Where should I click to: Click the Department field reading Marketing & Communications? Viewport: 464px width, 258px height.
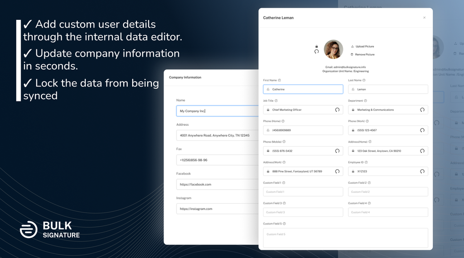pyautogui.click(x=388, y=110)
